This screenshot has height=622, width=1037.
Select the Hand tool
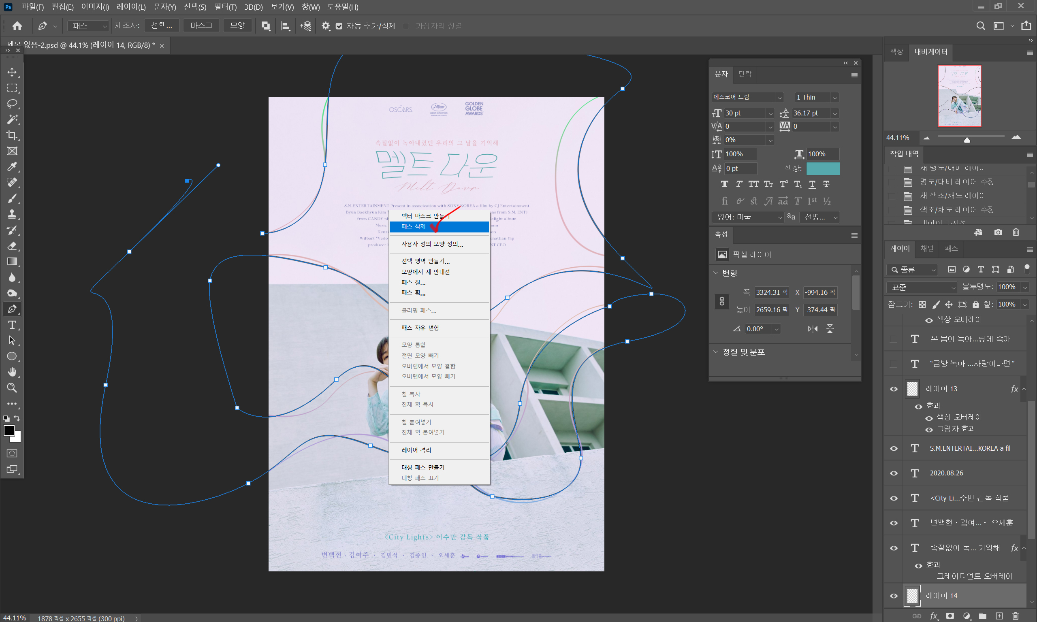[x=12, y=372]
